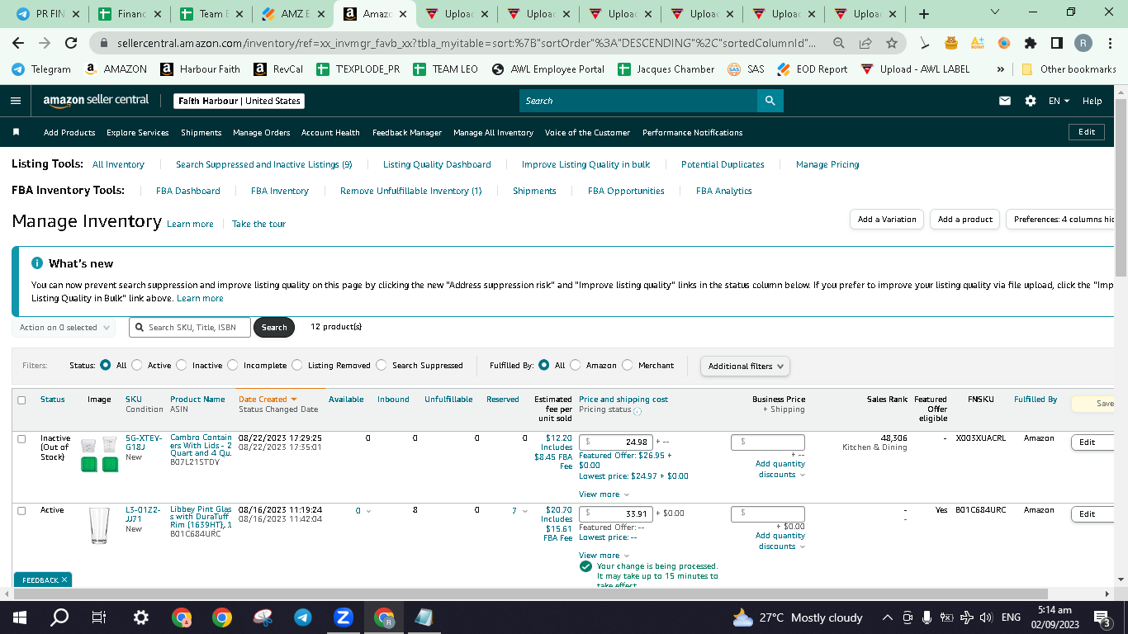Select the Cambro Containers row checkbox

click(x=21, y=439)
